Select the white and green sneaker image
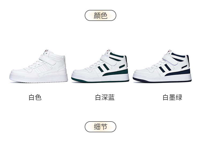 pos(100,66)
